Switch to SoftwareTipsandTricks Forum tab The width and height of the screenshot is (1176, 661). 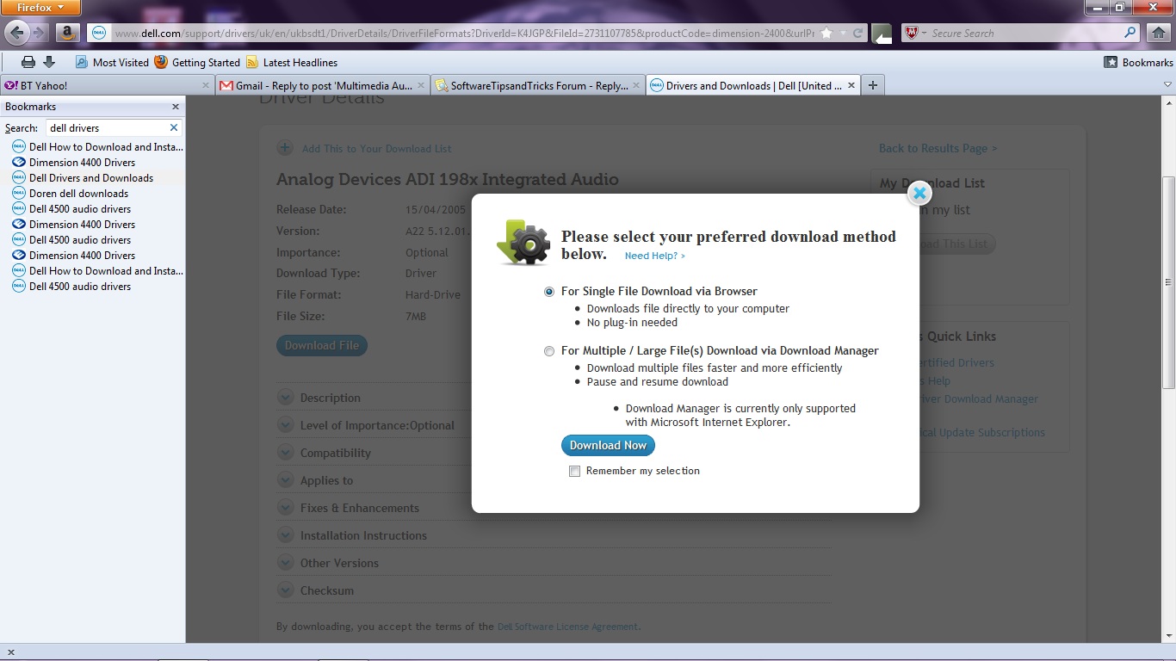point(538,85)
